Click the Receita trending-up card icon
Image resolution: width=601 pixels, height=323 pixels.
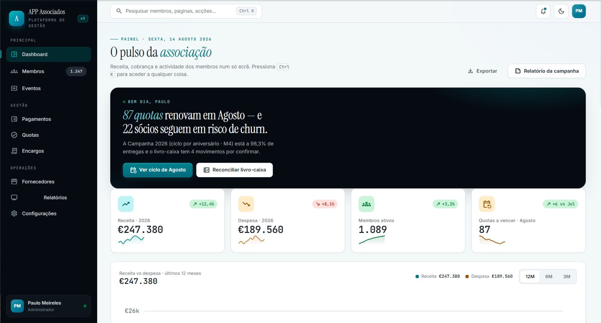coord(126,204)
